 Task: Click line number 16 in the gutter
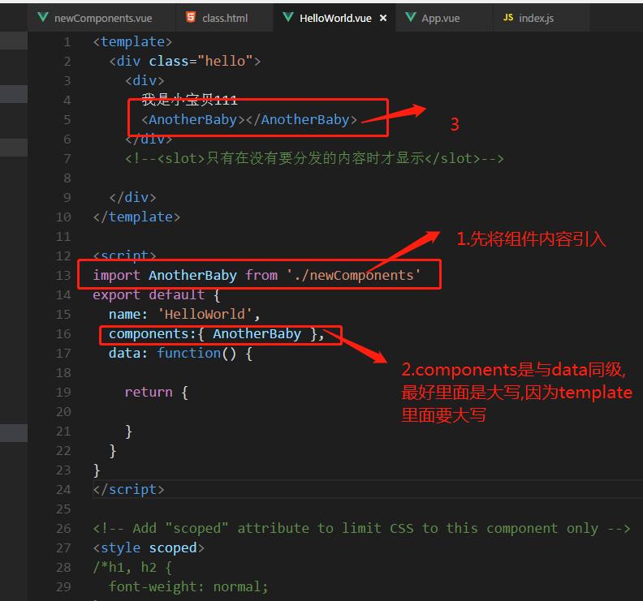(x=63, y=333)
